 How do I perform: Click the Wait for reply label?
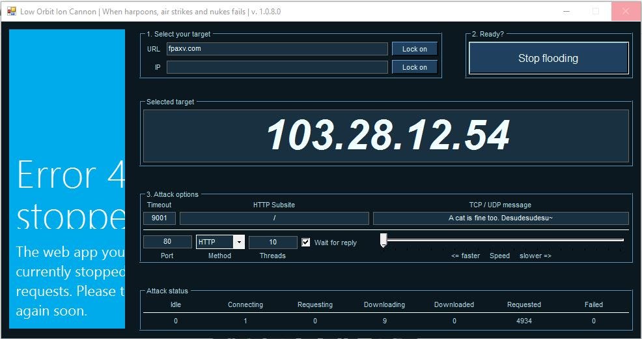click(335, 243)
